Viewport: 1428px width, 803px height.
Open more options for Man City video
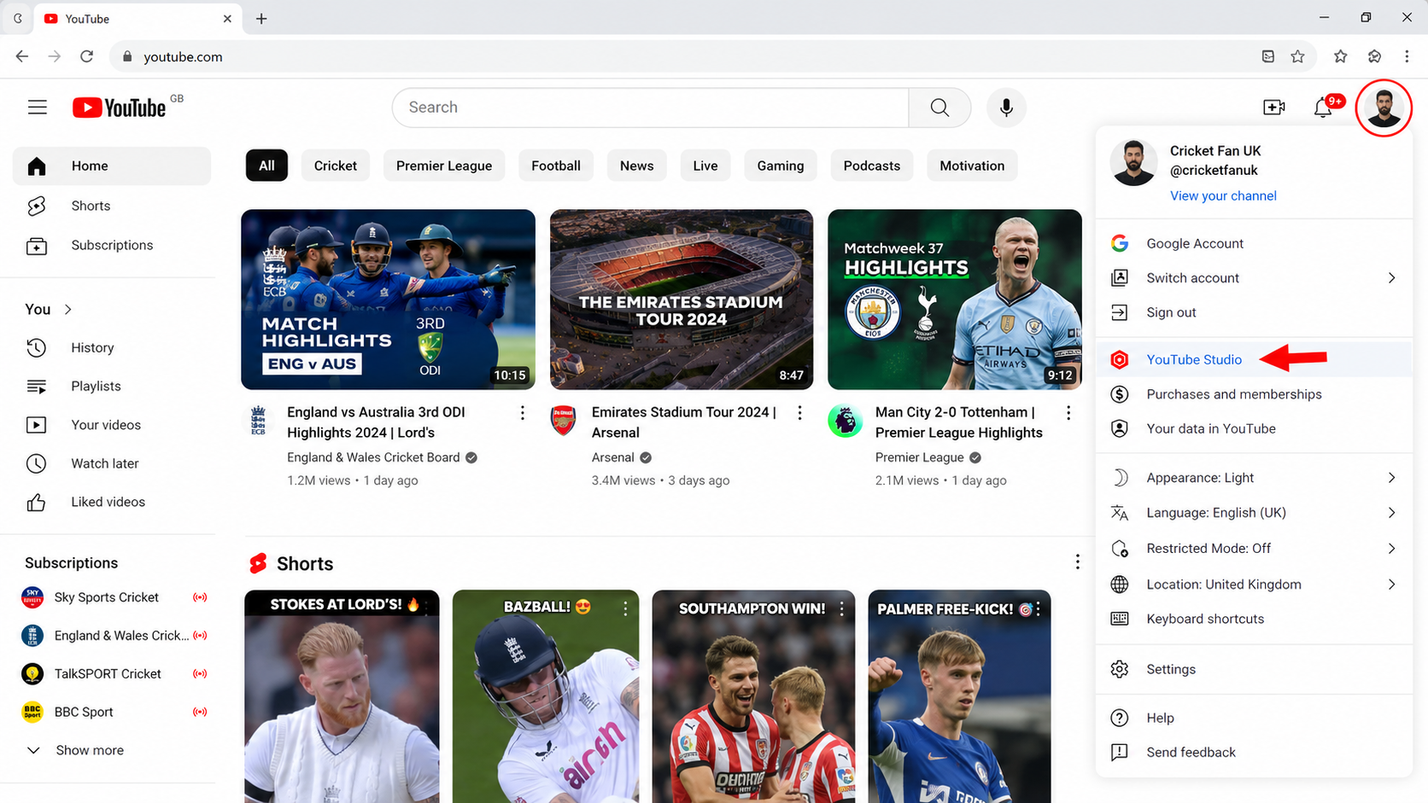point(1068,413)
